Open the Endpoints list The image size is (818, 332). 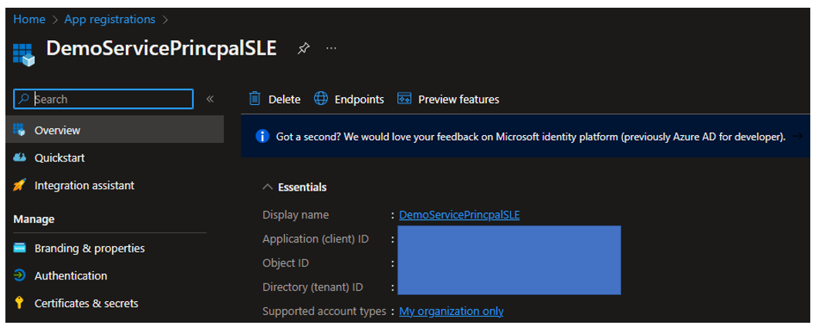pyautogui.click(x=360, y=99)
